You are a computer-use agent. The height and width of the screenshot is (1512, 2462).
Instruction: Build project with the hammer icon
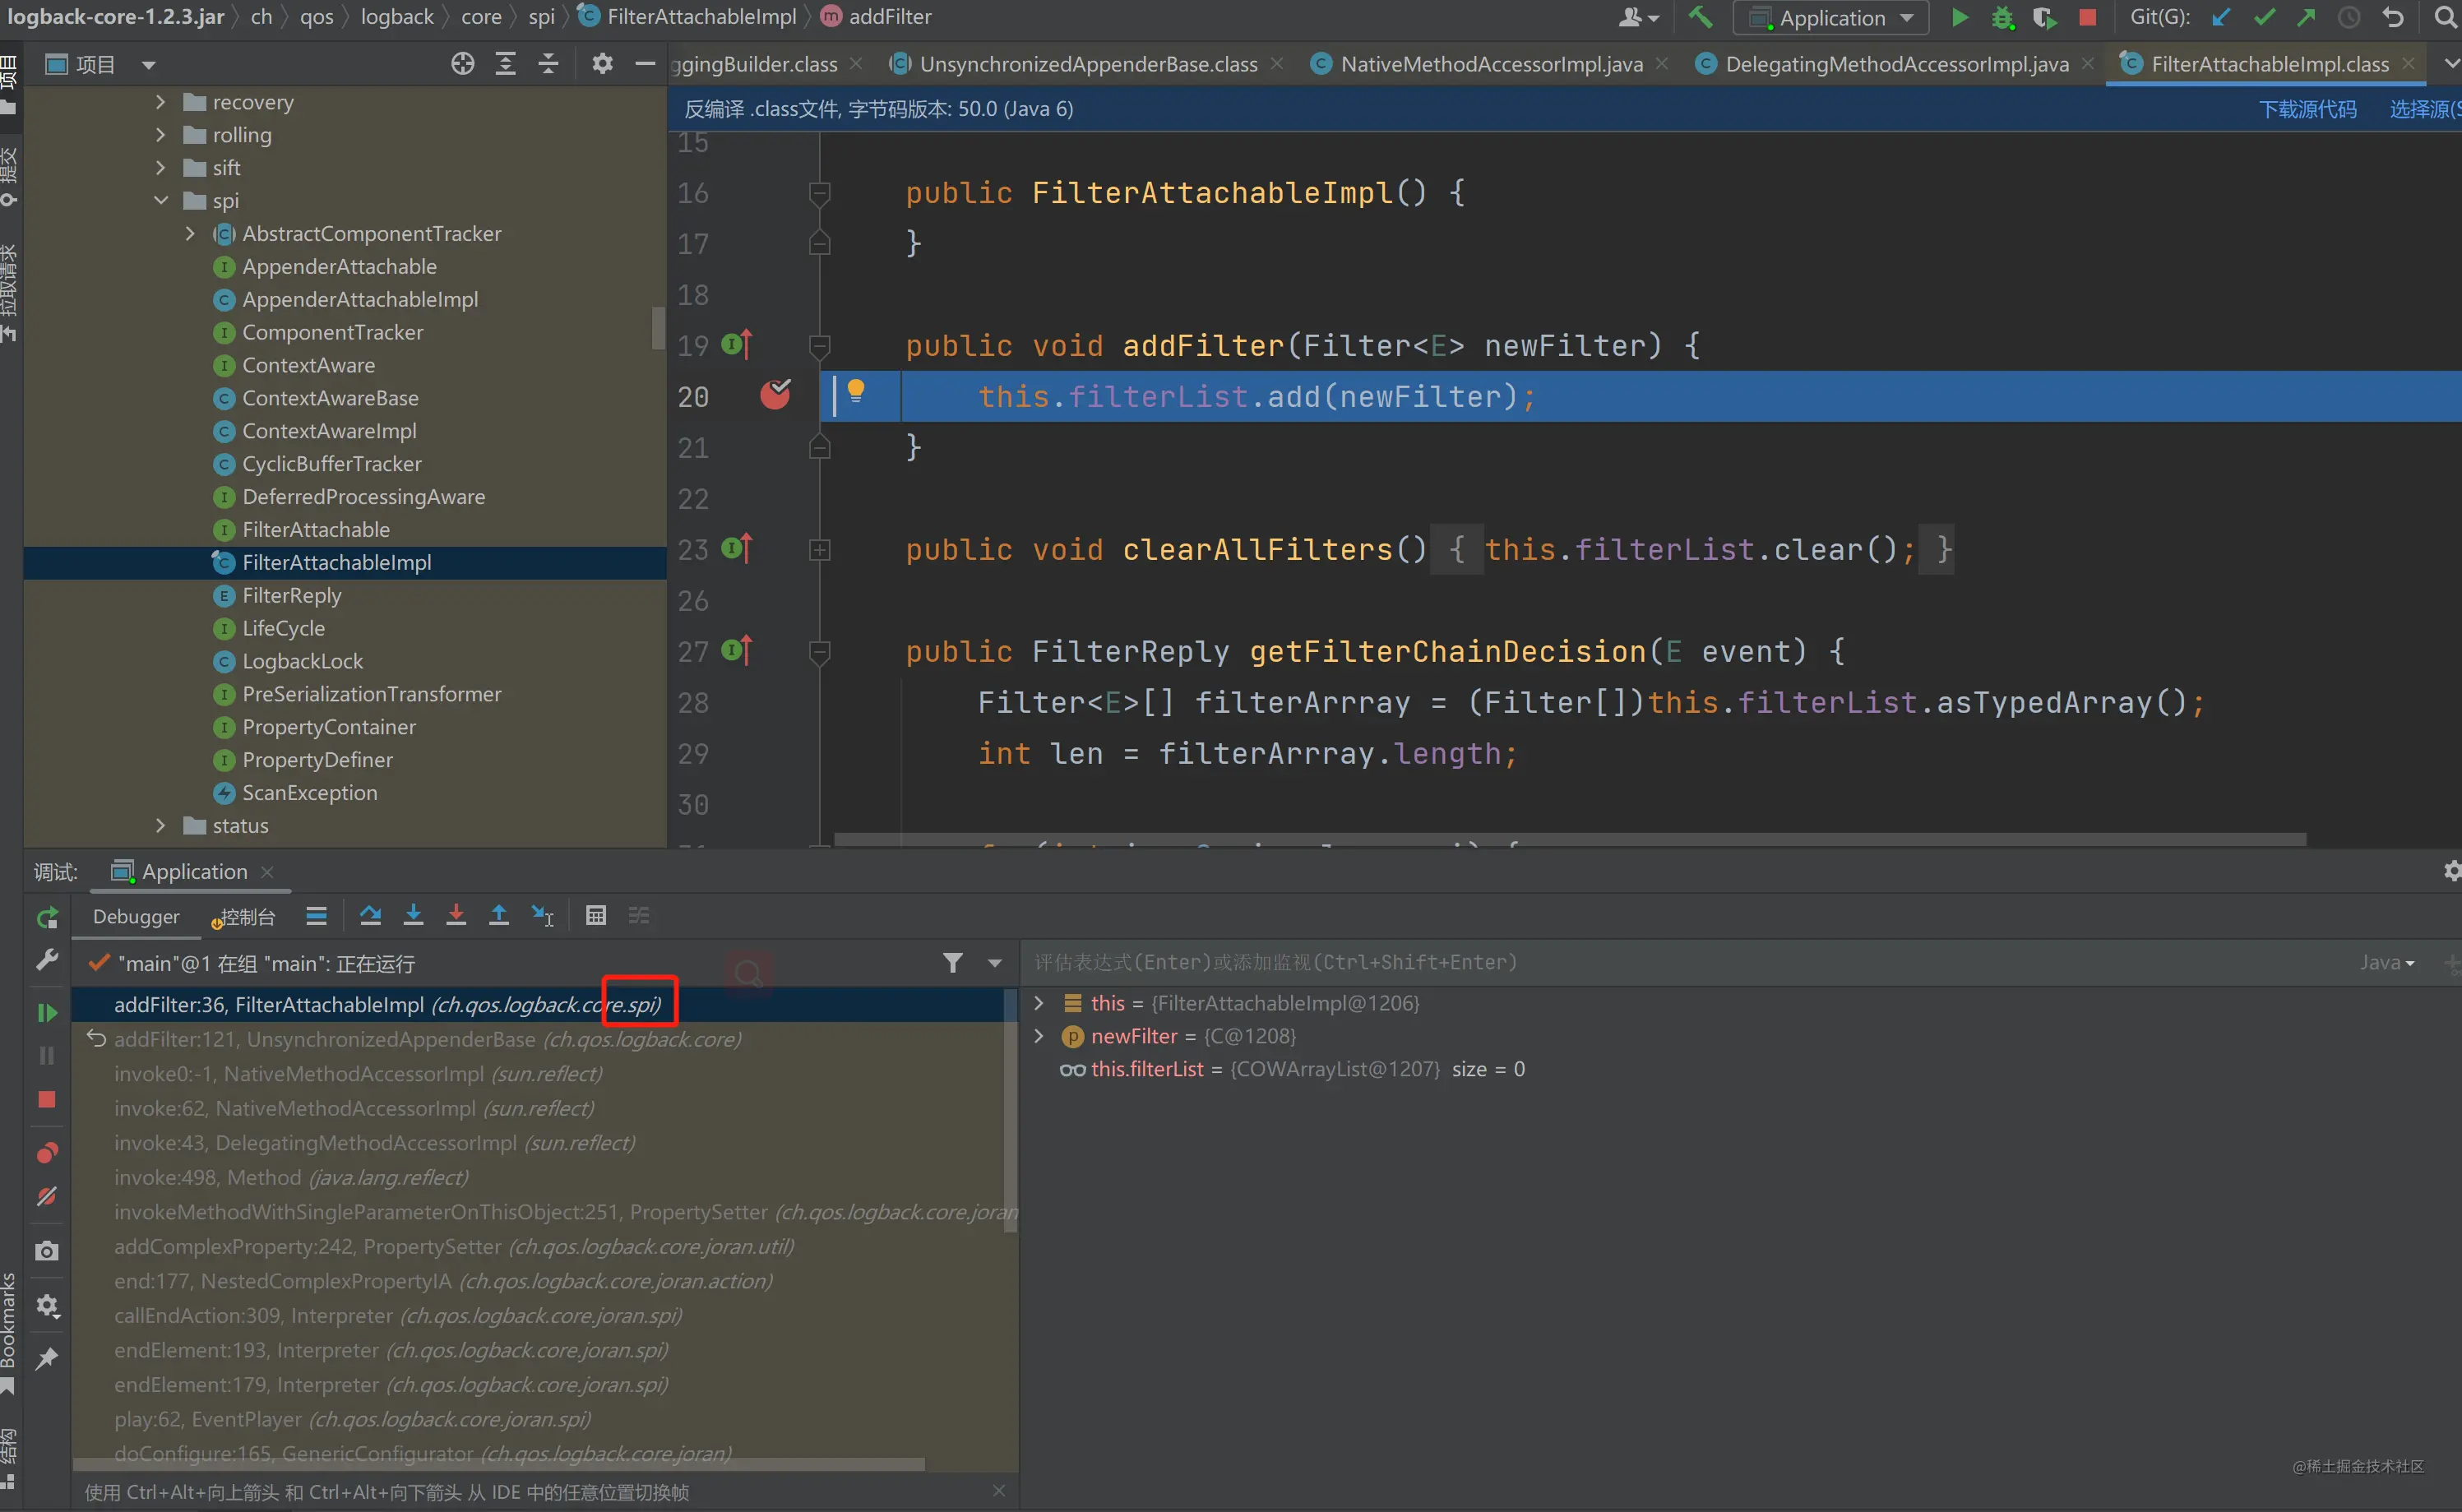point(1700,17)
